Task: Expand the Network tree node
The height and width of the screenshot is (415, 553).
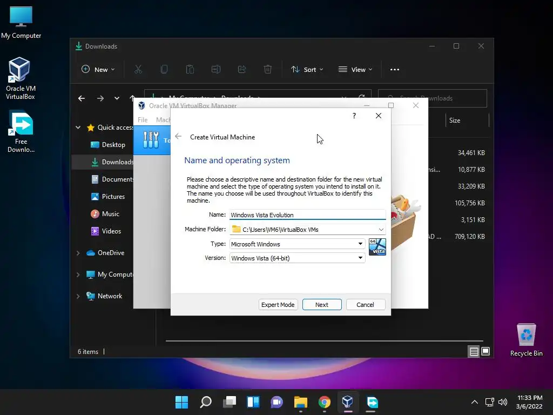Action: 78,296
